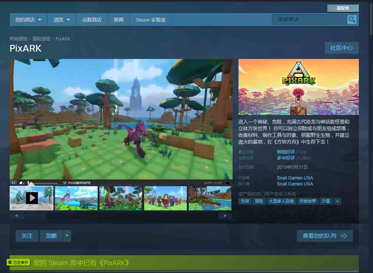Open 社区中心 community hub
373x273 pixels.
(x=341, y=48)
